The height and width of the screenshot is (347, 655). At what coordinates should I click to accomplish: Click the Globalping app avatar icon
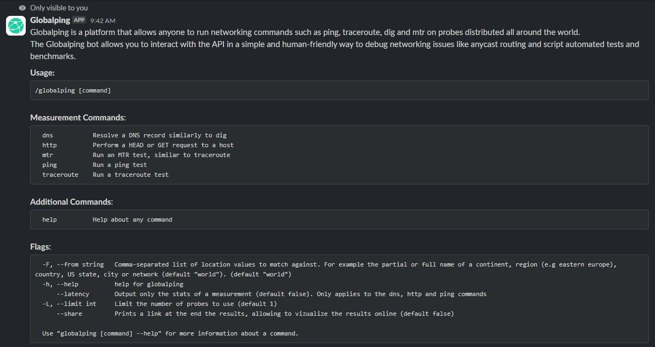click(16, 25)
